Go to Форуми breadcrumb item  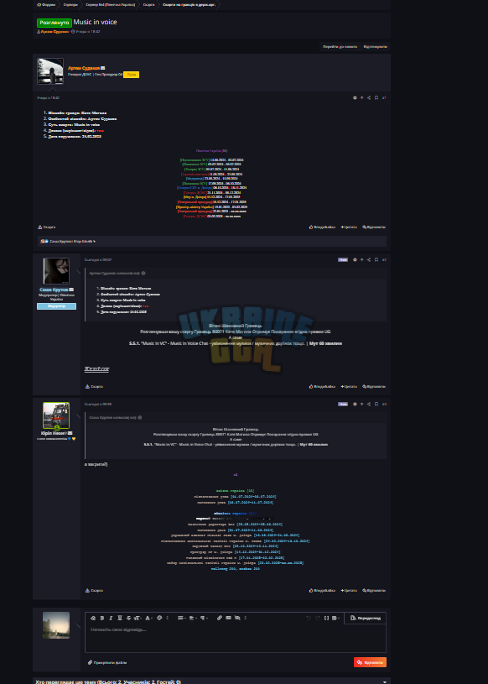pyautogui.click(x=46, y=4)
